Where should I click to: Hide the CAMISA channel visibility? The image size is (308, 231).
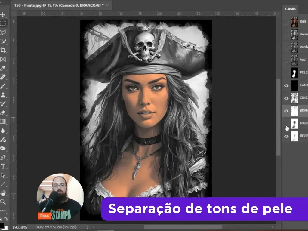click(x=287, y=85)
